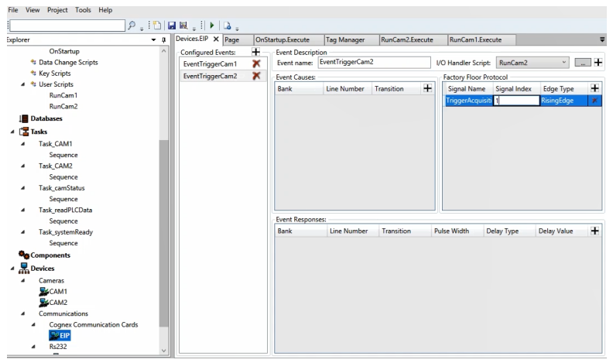Collapse the Cameras tree node
The height and width of the screenshot is (363, 613).
point(22,279)
